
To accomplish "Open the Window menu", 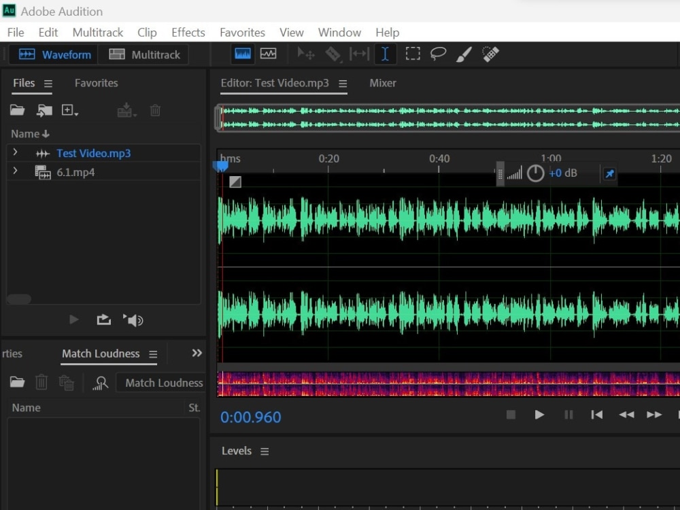I will (339, 33).
